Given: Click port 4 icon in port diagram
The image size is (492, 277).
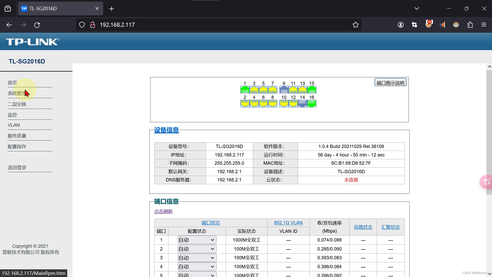Looking at the screenshot, I should [254, 104].
